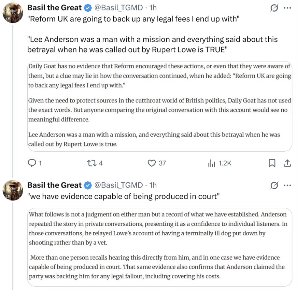297x290 pixels.
Task: Retweet the first tweet with 4 reposts
Action: click(x=95, y=163)
